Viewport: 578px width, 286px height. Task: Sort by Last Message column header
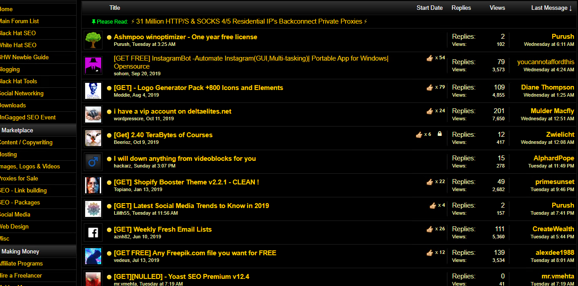552,8
